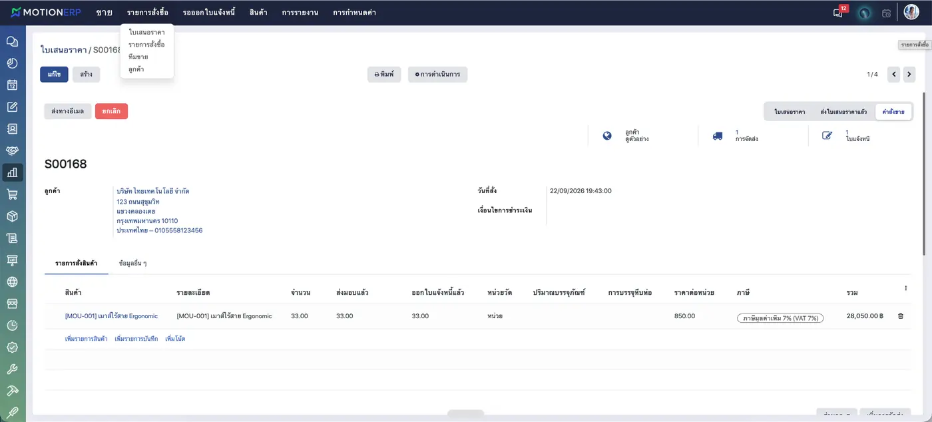Open the notes pencil sidebar icon

12,107
